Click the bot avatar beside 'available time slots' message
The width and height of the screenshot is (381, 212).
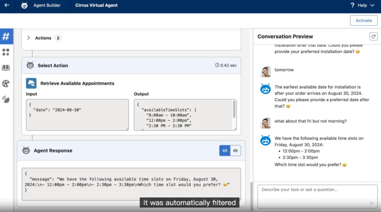coord(265,140)
